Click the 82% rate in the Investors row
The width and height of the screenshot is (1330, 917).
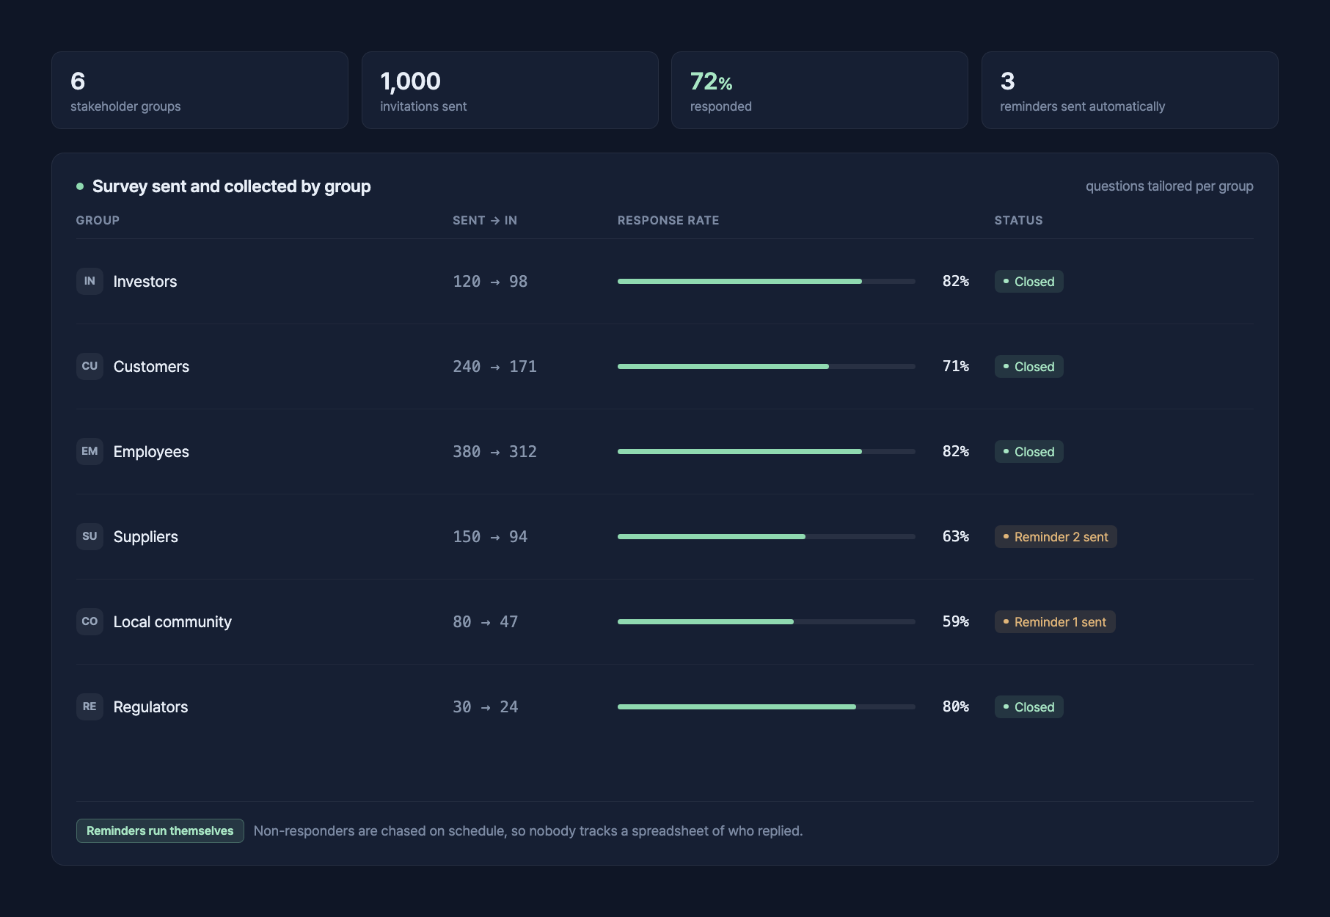956,281
